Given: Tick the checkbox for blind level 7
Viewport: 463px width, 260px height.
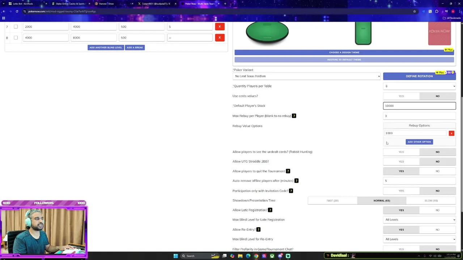Looking at the screenshot, I should pos(16,27).
